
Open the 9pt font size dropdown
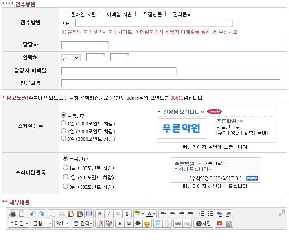coord(62,223)
